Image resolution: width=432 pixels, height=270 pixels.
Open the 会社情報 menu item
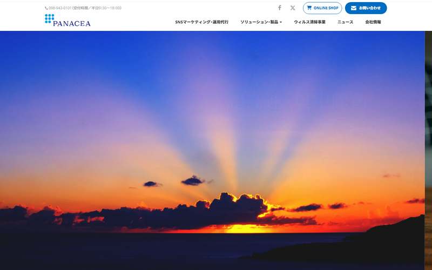click(373, 22)
